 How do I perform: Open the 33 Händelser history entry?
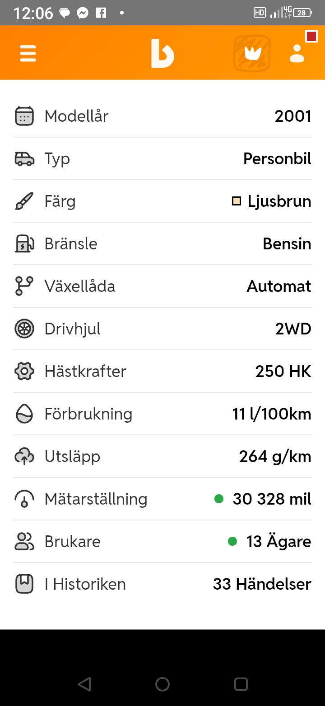click(262, 584)
